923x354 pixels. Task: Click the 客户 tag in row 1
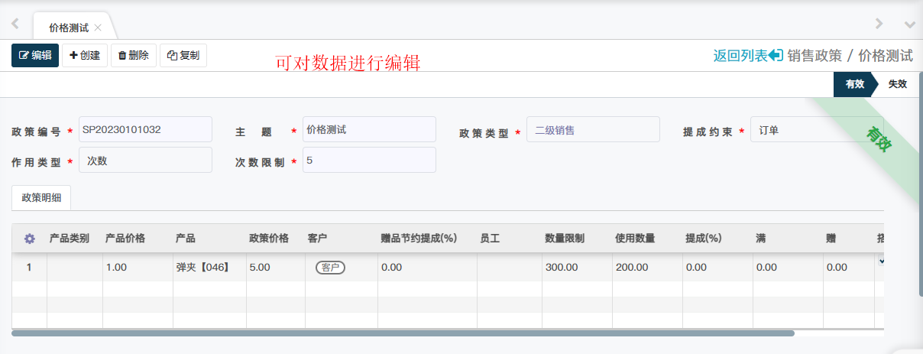click(x=330, y=268)
